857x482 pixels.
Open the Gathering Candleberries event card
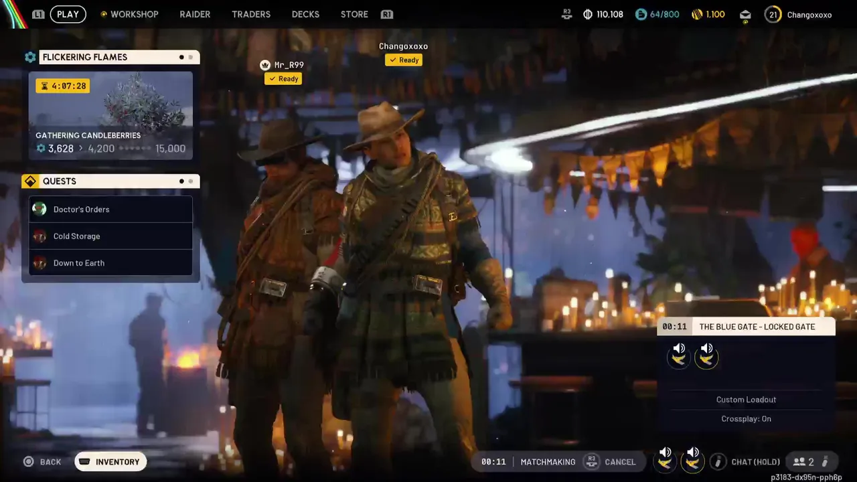point(110,115)
